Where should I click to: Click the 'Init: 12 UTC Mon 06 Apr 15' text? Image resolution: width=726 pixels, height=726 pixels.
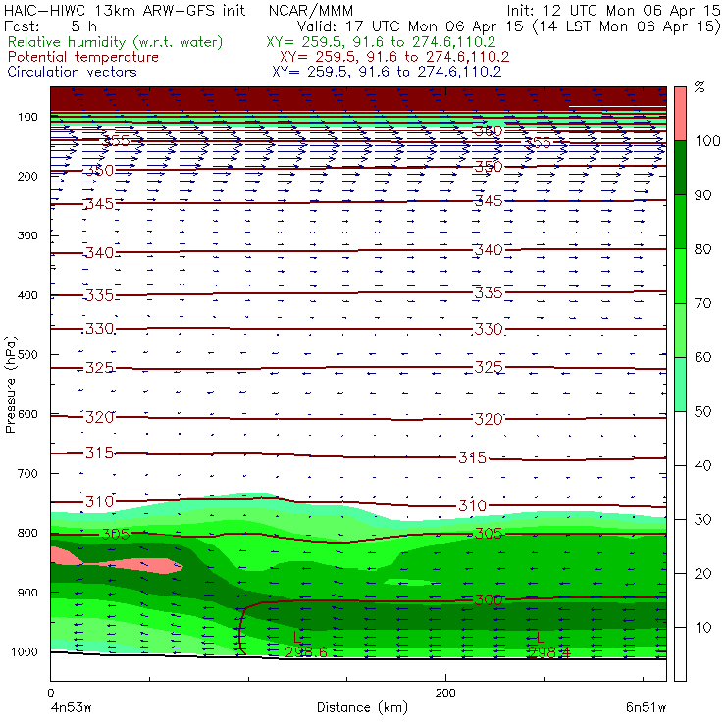click(x=613, y=10)
